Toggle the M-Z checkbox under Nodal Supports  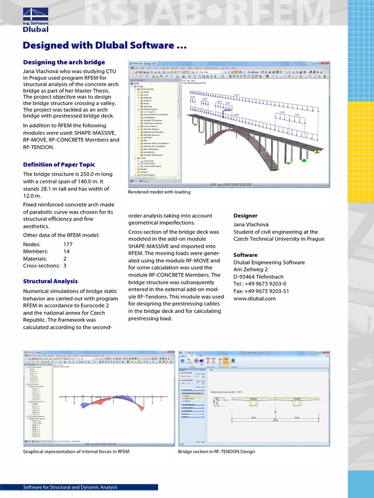(34, 436)
